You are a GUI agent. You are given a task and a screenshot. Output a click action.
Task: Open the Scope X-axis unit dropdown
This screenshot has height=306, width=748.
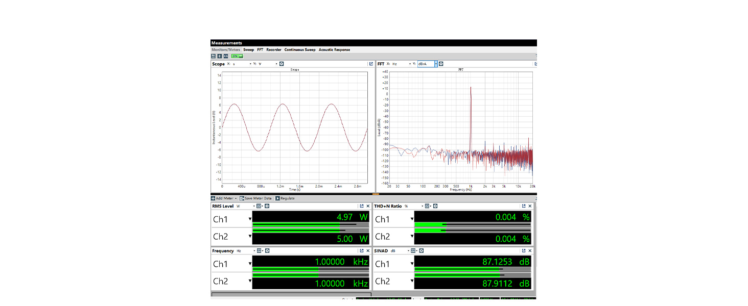(x=251, y=64)
